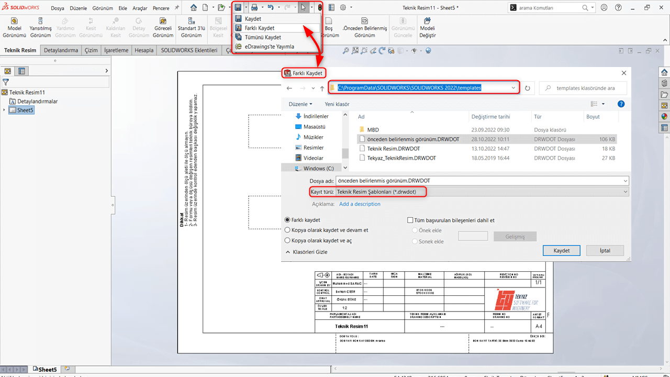Click the Add a description link
Image resolution: width=670 pixels, height=377 pixels.
click(360, 204)
